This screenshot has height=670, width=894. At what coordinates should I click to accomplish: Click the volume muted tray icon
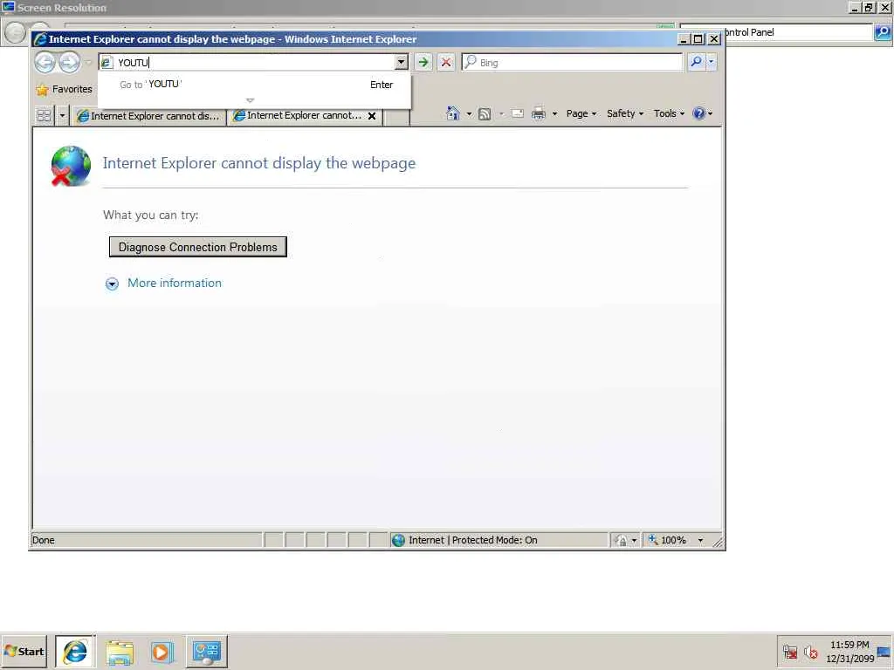pyautogui.click(x=810, y=651)
